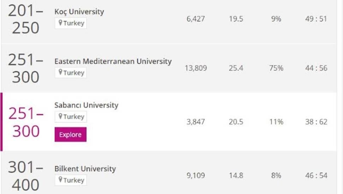Select the Turkey tag under Koç University

pos(71,23)
